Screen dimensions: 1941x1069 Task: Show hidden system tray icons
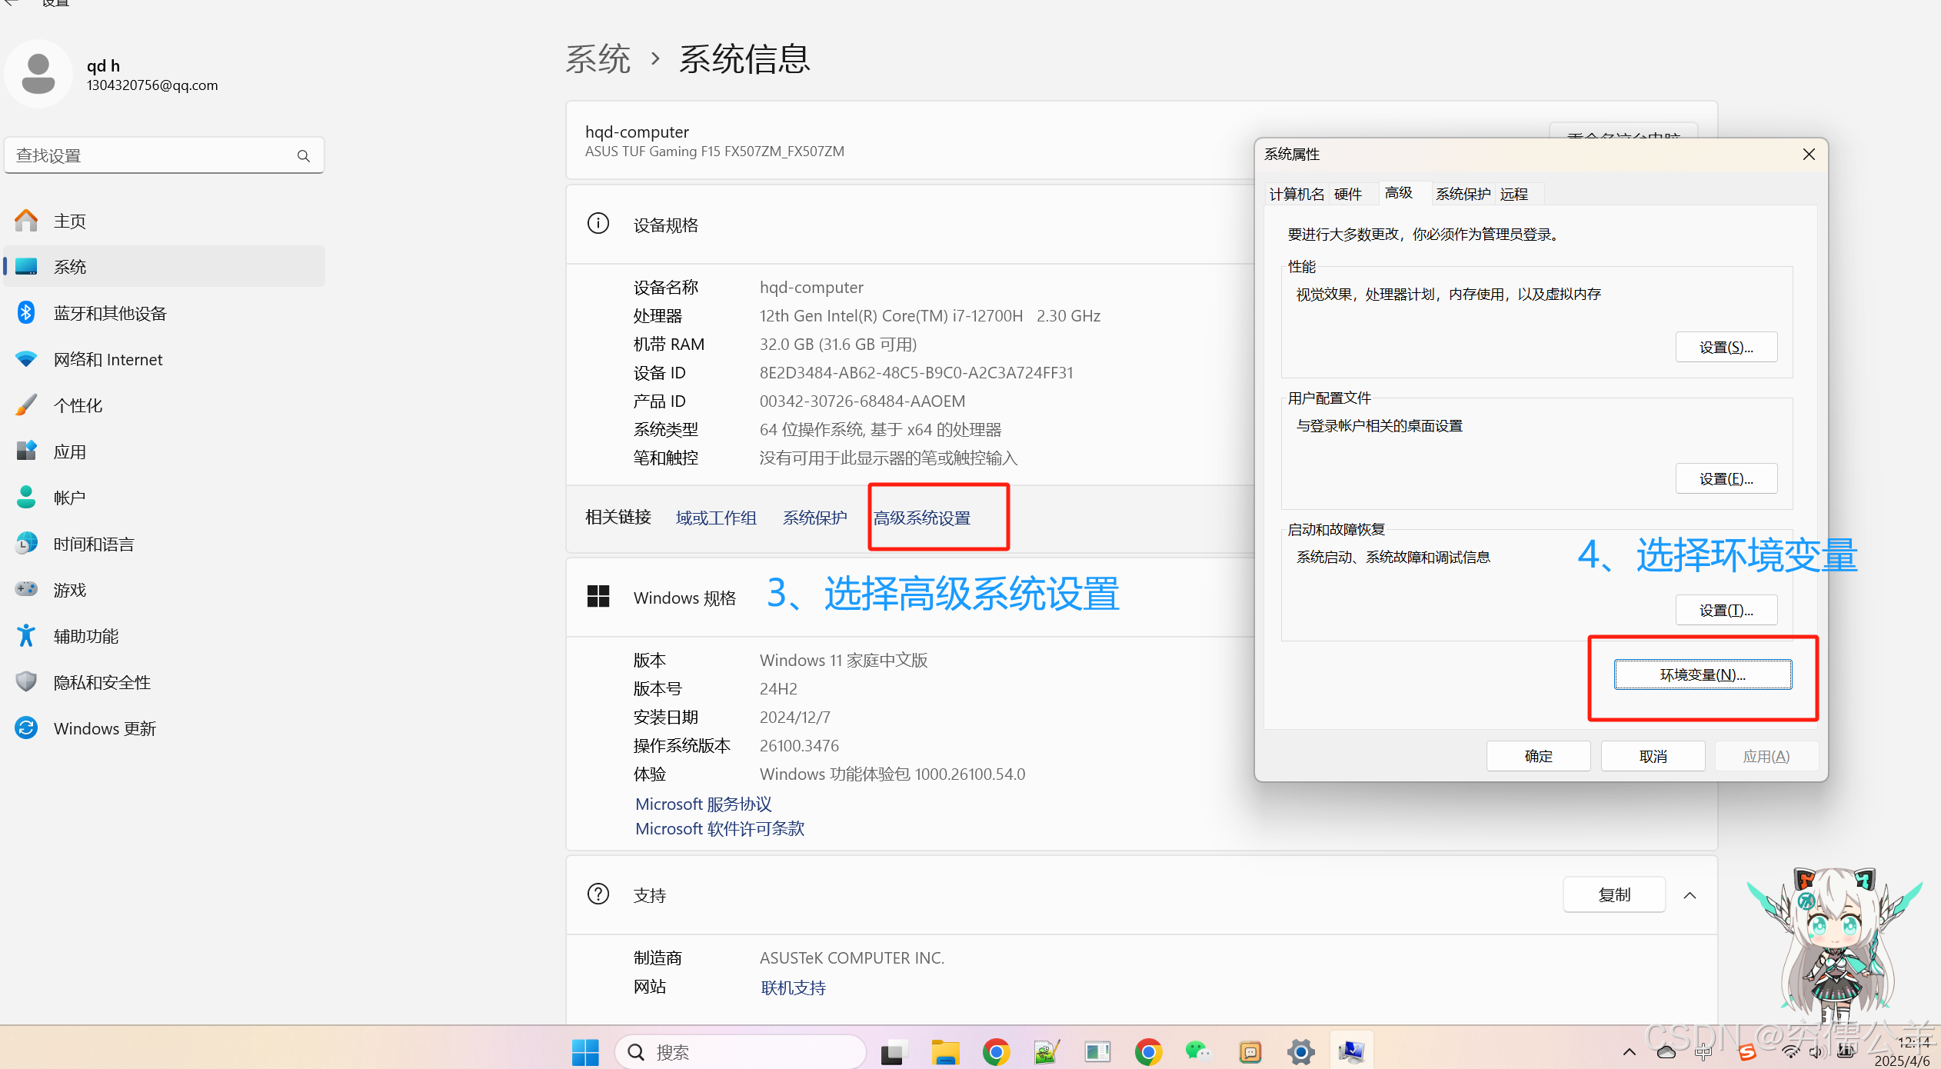tap(1629, 1051)
